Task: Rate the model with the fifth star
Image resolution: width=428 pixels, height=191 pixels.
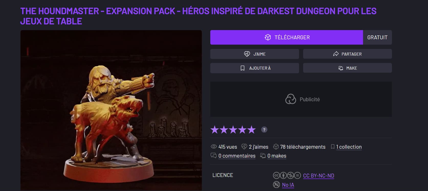Action: click(x=251, y=130)
